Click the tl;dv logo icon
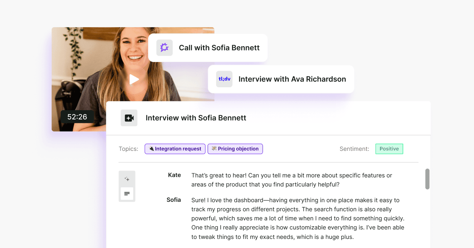 pyautogui.click(x=224, y=79)
